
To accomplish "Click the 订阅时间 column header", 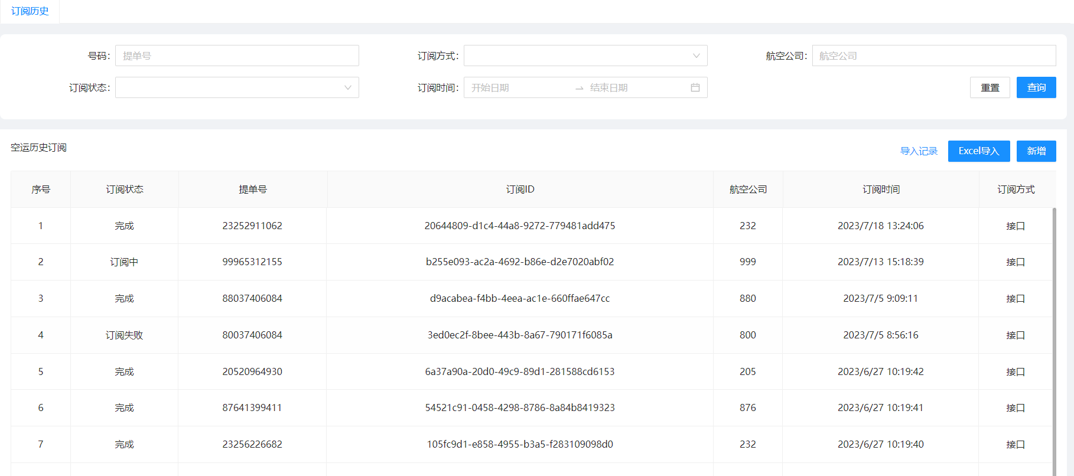I will pyautogui.click(x=881, y=190).
